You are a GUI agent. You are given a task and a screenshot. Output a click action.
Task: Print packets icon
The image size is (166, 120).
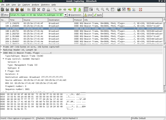pyautogui.click(x=48, y=10)
